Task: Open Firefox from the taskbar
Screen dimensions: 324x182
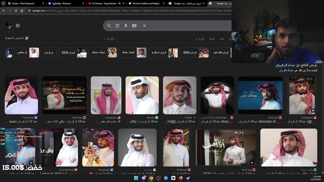Action: click(x=180, y=178)
